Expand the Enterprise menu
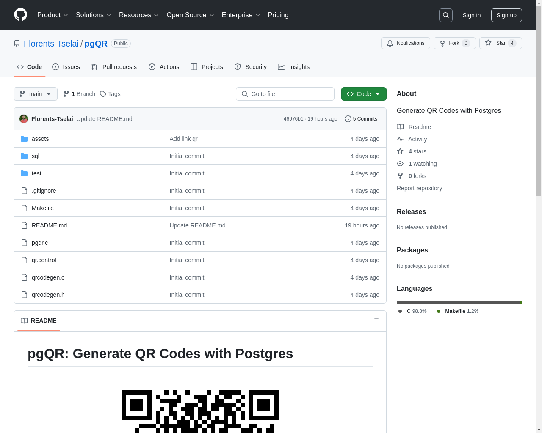Image resolution: width=542 pixels, height=433 pixels. (241, 15)
